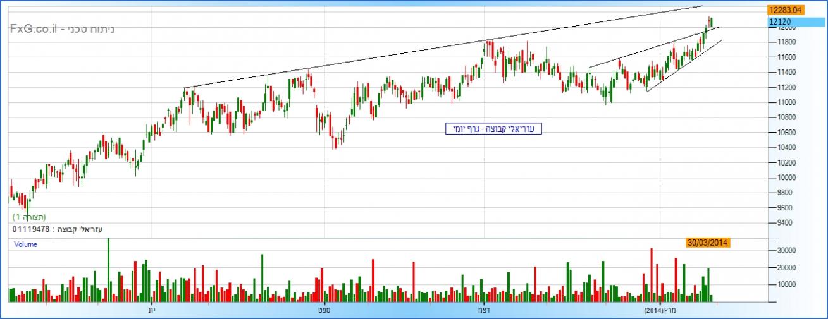Click the last candlestick at chart's right edge
Image resolution: width=828 pixels, height=319 pixels.
coord(712,23)
